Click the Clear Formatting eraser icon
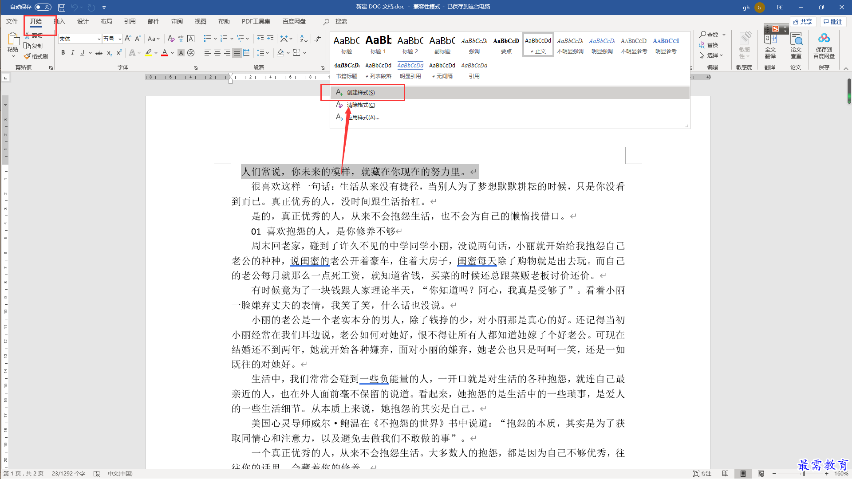This screenshot has width=852, height=479. pyautogui.click(x=171, y=39)
